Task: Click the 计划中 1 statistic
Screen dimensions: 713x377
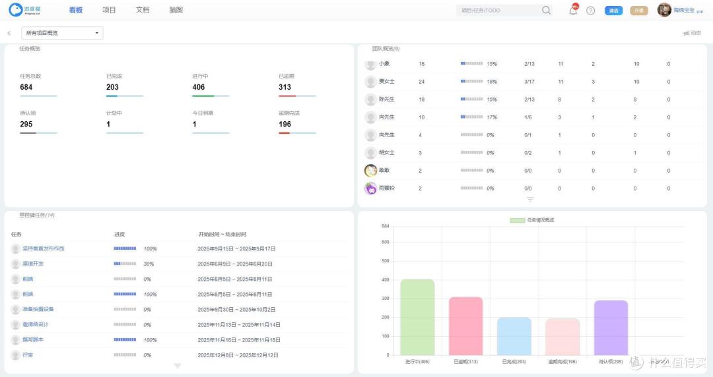Action: click(125, 123)
